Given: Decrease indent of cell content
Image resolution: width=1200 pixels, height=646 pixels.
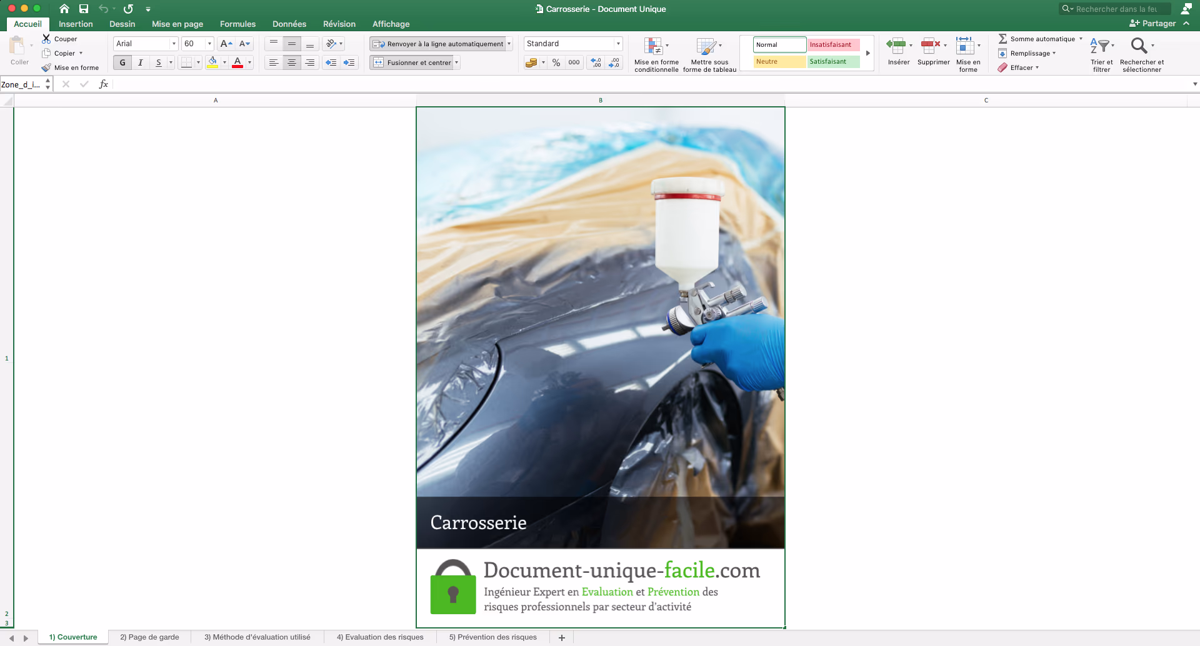Looking at the screenshot, I should [331, 62].
